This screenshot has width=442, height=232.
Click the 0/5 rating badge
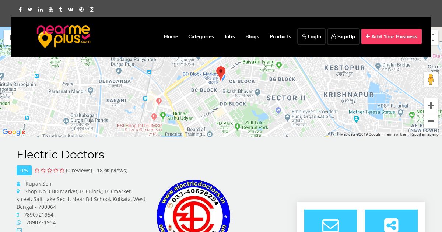point(24,170)
